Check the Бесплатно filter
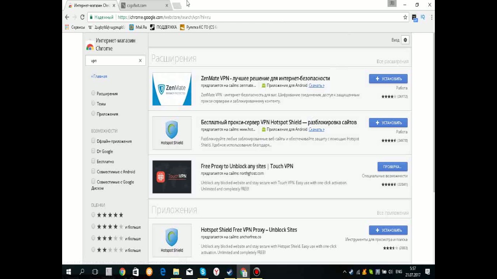This screenshot has height=279, width=497. (x=93, y=161)
